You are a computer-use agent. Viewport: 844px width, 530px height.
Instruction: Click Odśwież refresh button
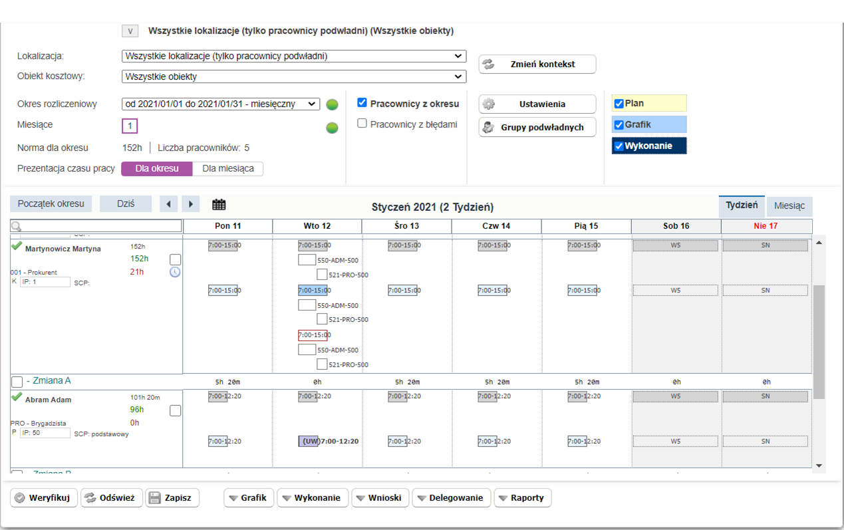coord(112,498)
